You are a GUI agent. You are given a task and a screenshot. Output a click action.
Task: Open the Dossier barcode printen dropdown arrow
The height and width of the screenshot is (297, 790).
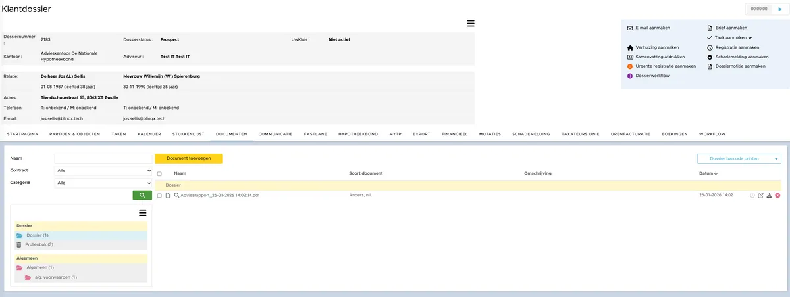(x=777, y=158)
